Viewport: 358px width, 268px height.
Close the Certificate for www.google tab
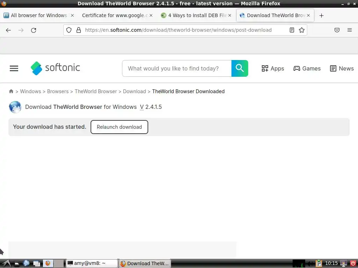(151, 15)
